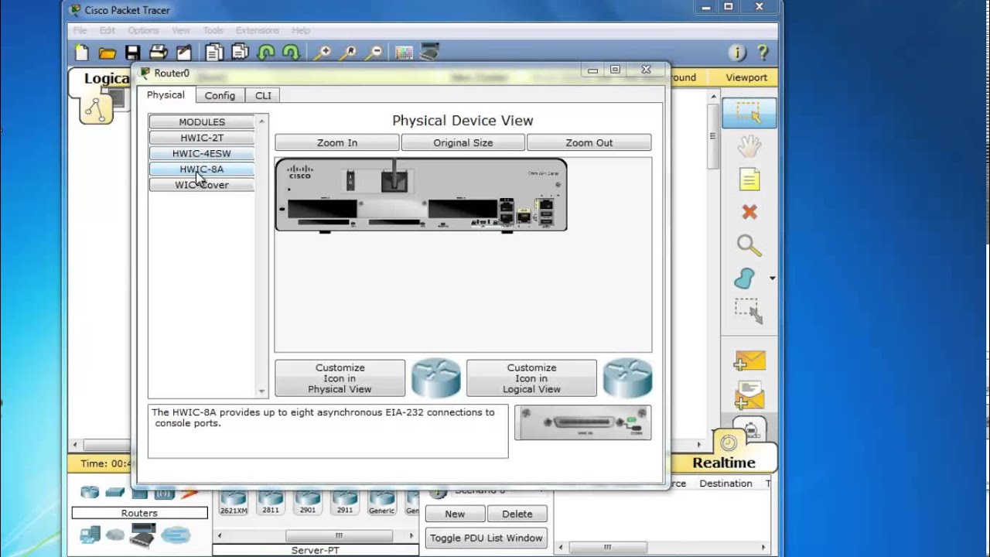Choose the Inspect magnifier tool
Viewport: 990px width, 557px height.
[x=749, y=246]
